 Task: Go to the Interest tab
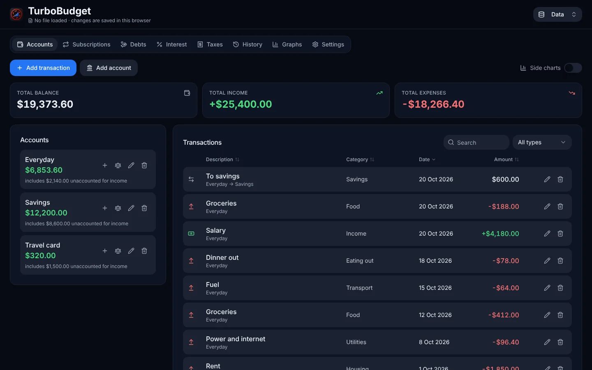coord(171,44)
